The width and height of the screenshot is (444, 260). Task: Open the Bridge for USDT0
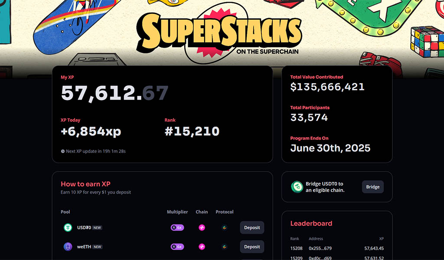click(x=372, y=187)
